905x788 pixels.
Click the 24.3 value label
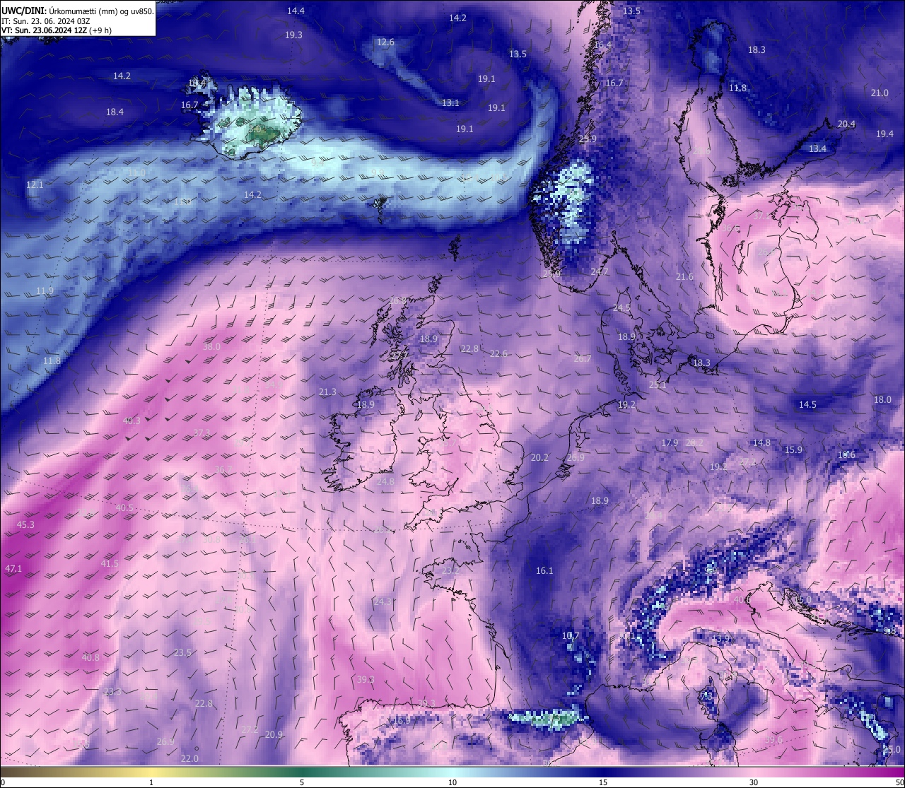coord(383,601)
